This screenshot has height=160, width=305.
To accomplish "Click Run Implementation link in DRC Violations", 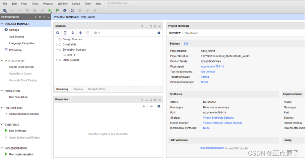I will pos(212,148).
